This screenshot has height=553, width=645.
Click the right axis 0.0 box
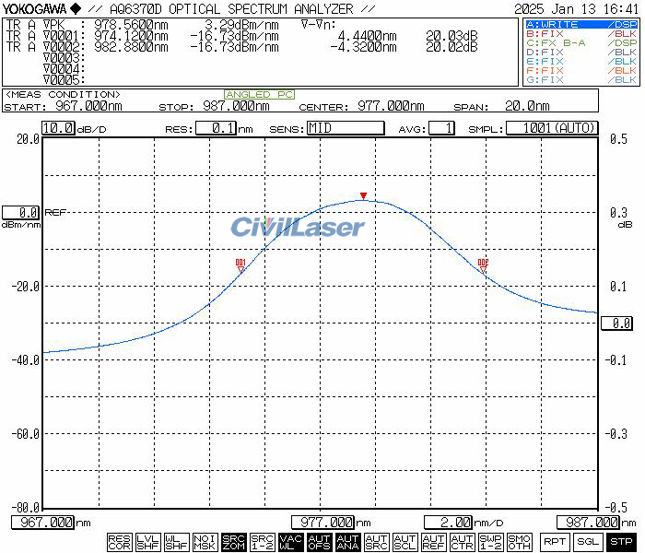click(616, 323)
